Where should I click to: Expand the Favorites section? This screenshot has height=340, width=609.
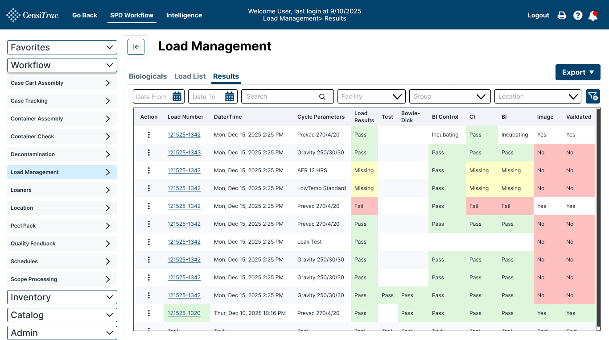tap(62, 47)
